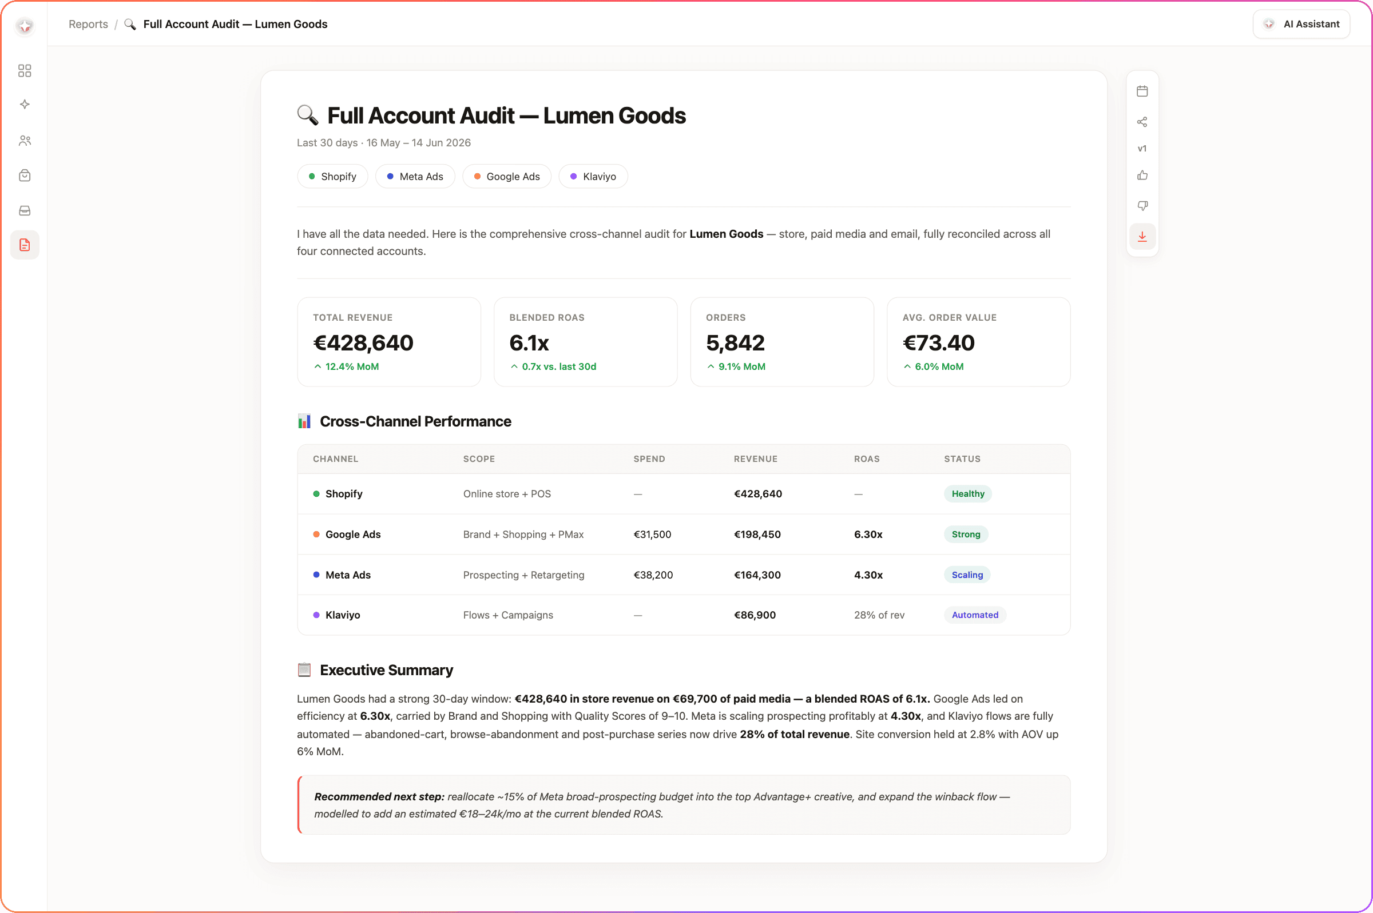The image size is (1373, 913).
Task: Click the 4.30x ROAS table cell
Action: coord(868,575)
